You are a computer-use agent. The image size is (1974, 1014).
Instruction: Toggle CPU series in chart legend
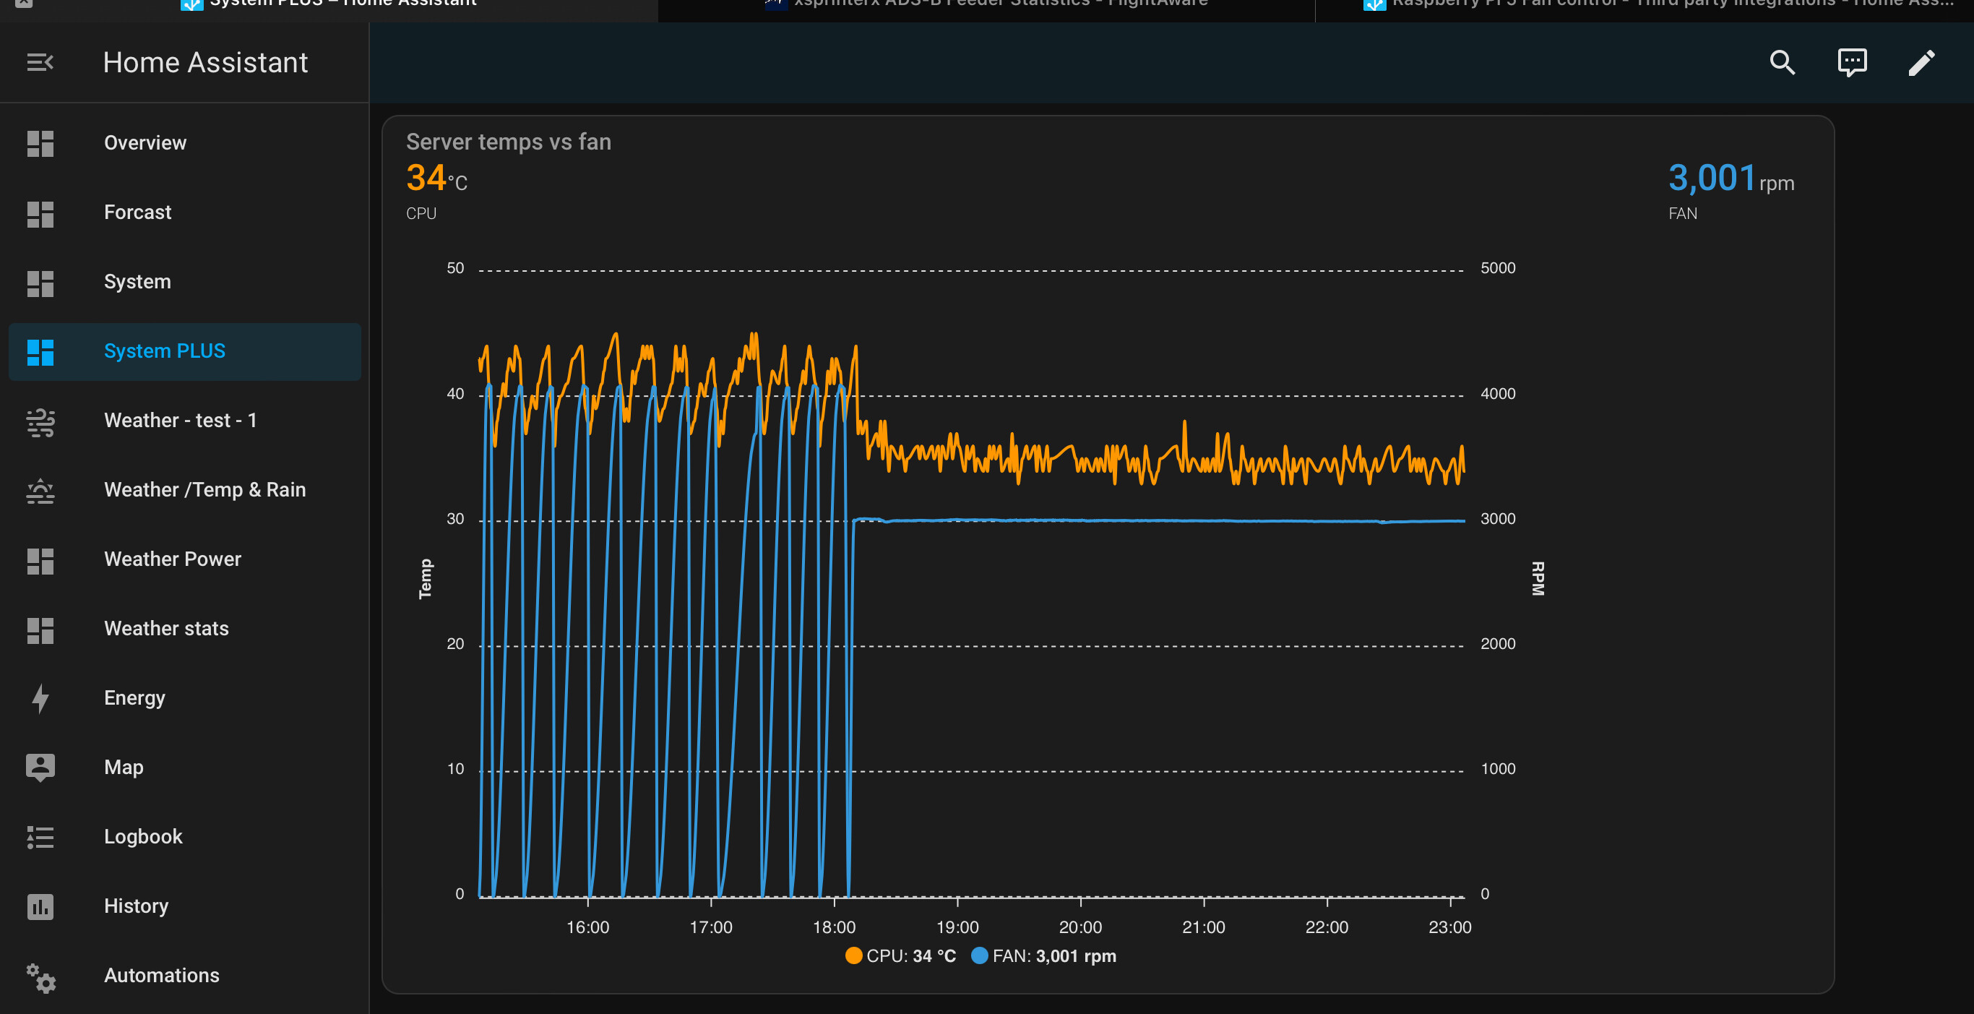click(900, 955)
